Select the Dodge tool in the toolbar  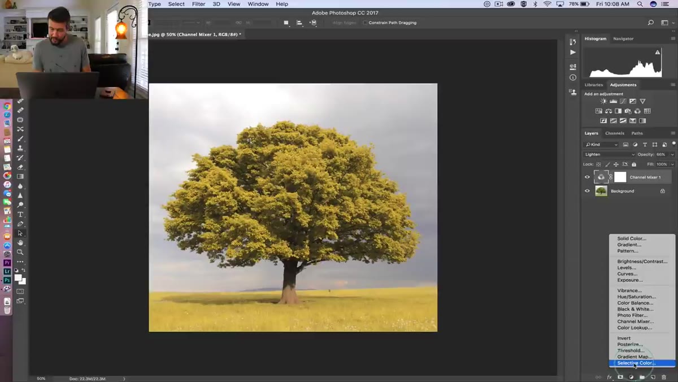[x=20, y=205]
